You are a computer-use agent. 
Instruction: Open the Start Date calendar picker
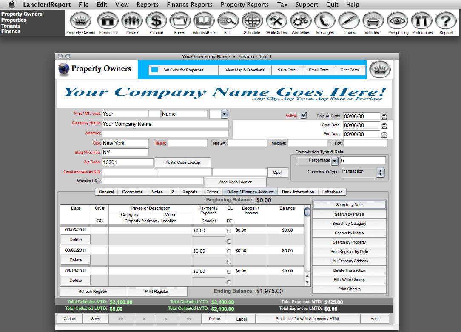[x=384, y=125]
